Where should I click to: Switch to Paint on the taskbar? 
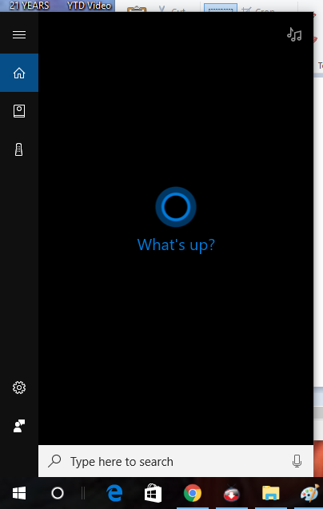click(309, 493)
